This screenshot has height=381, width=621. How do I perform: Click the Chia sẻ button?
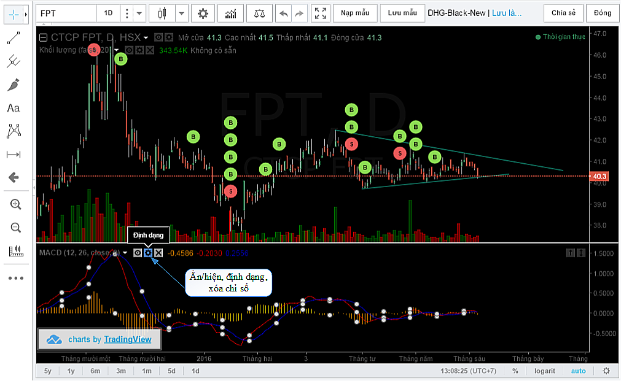tap(564, 13)
